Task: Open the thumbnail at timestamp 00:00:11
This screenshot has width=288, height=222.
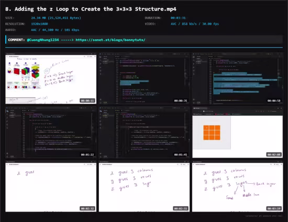Action: pyautogui.click(x=51, y=79)
